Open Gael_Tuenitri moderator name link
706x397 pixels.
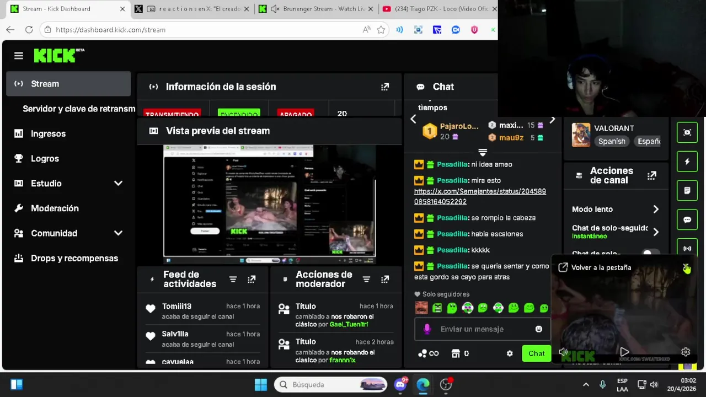349,324
